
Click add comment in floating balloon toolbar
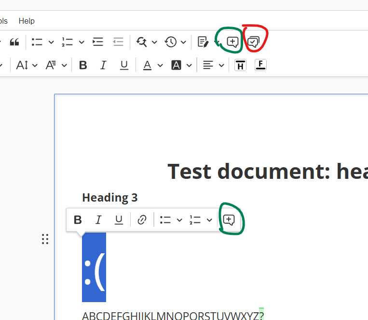[x=229, y=220]
